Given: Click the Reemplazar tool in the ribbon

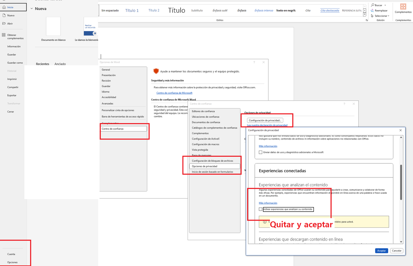Looking at the screenshot, I should click(x=379, y=10).
